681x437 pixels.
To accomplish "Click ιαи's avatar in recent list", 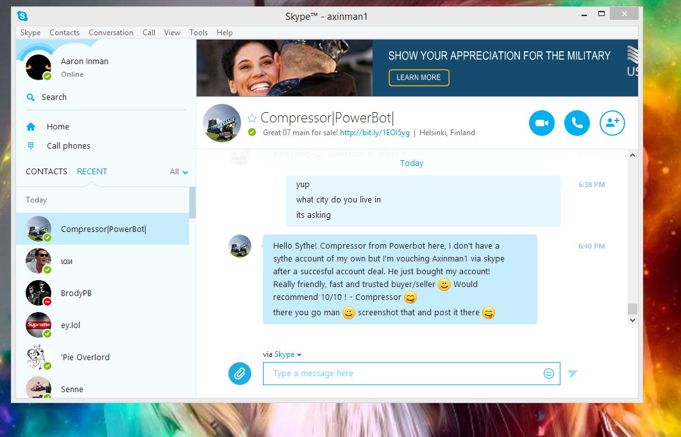I will coord(38,261).
